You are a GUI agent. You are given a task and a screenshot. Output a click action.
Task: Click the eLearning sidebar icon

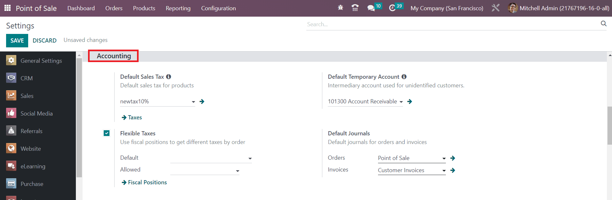(11, 166)
